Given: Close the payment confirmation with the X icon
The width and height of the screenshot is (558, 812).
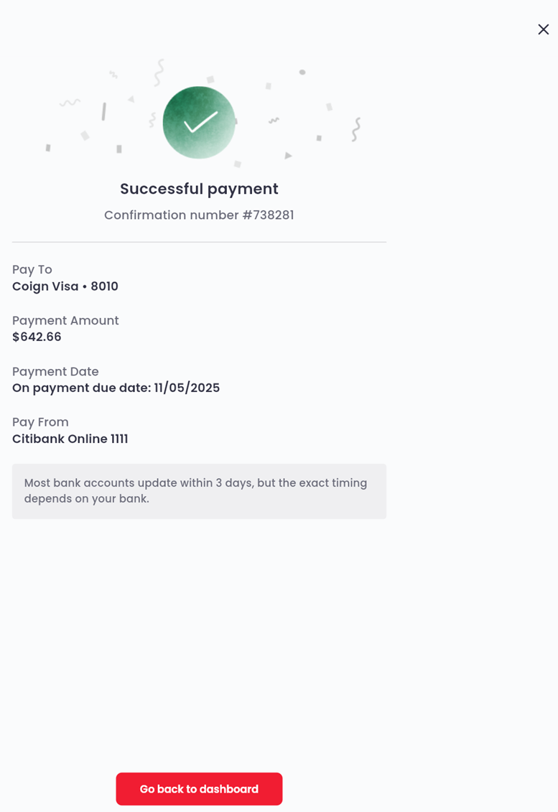Looking at the screenshot, I should (x=543, y=29).
